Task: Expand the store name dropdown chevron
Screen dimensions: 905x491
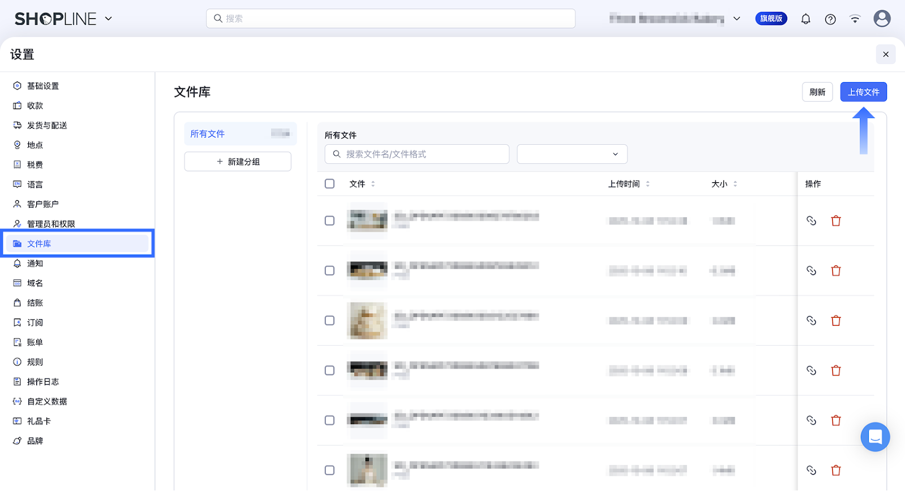Action: click(737, 19)
